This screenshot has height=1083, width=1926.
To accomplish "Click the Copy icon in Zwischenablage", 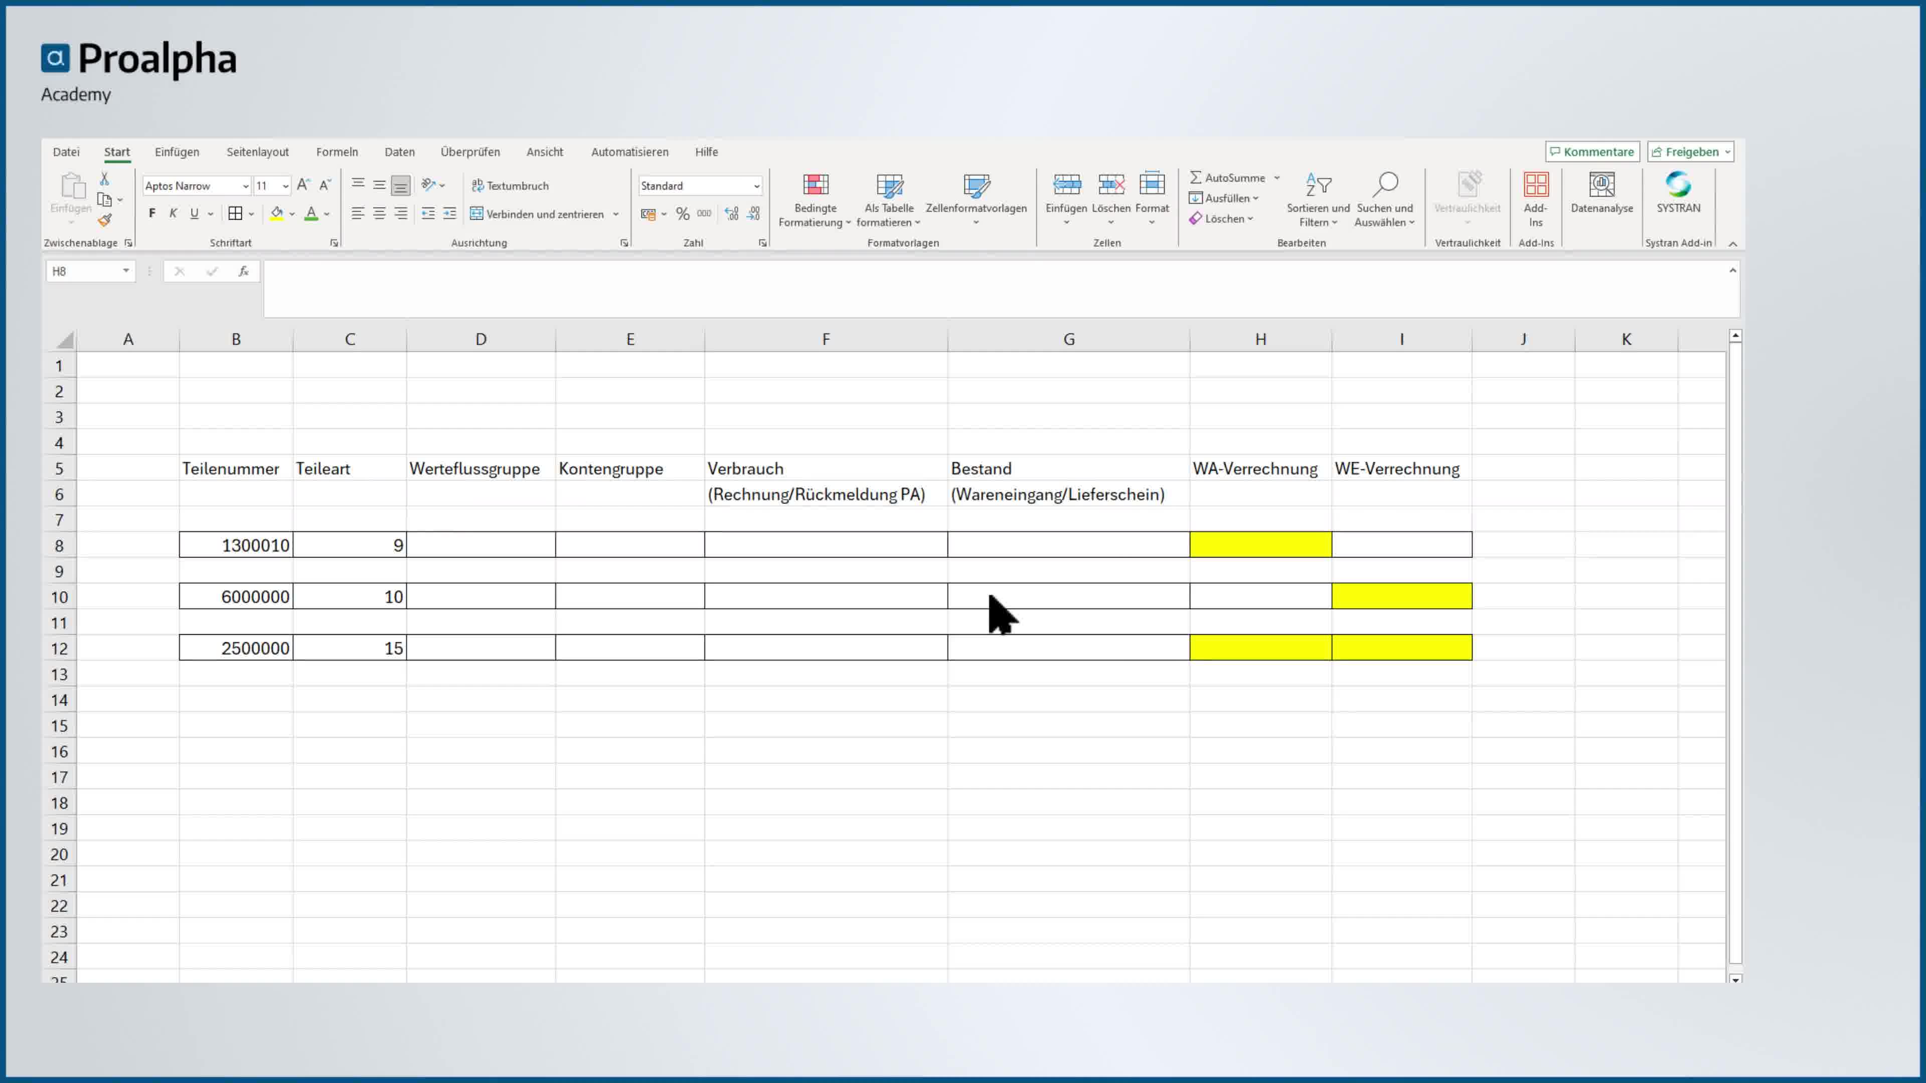I will (105, 200).
